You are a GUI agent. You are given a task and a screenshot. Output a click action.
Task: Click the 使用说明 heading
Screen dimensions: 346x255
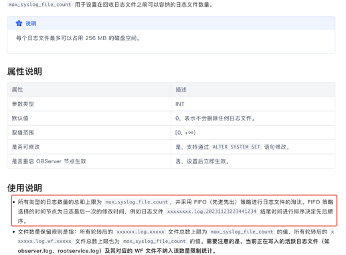(25, 188)
